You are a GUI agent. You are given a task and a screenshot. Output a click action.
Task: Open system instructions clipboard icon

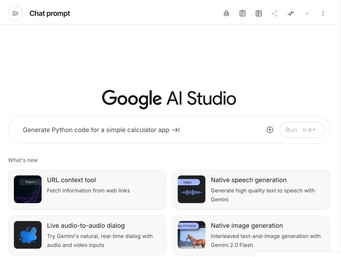pyautogui.click(x=242, y=13)
